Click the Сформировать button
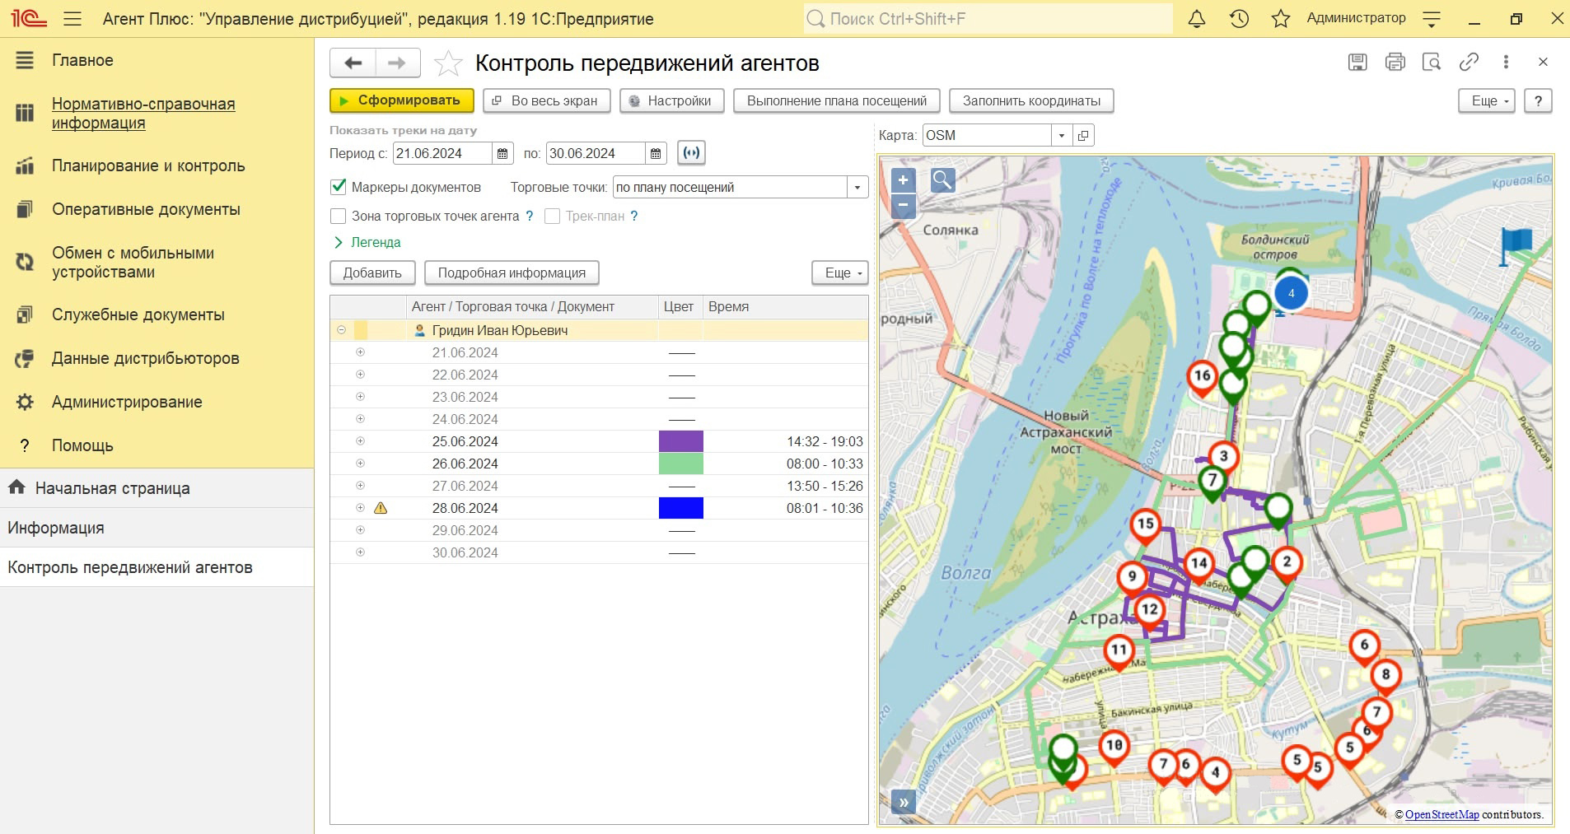Image resolution: width=1570 pixels, height=834 pixels. click(401, 100)
